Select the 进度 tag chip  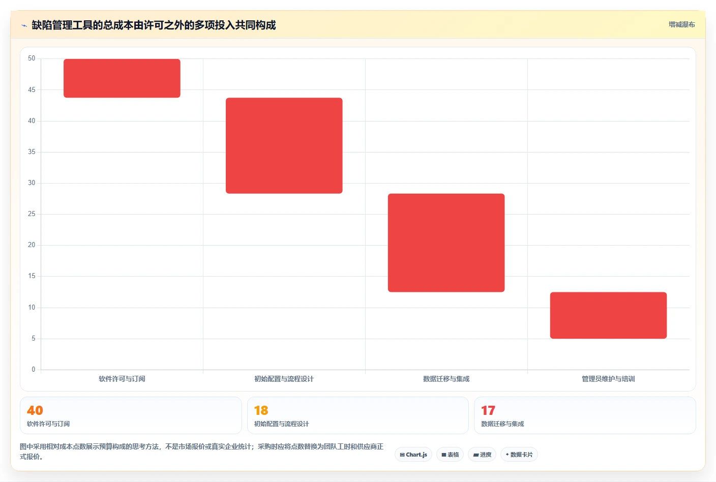click(482, 455)
